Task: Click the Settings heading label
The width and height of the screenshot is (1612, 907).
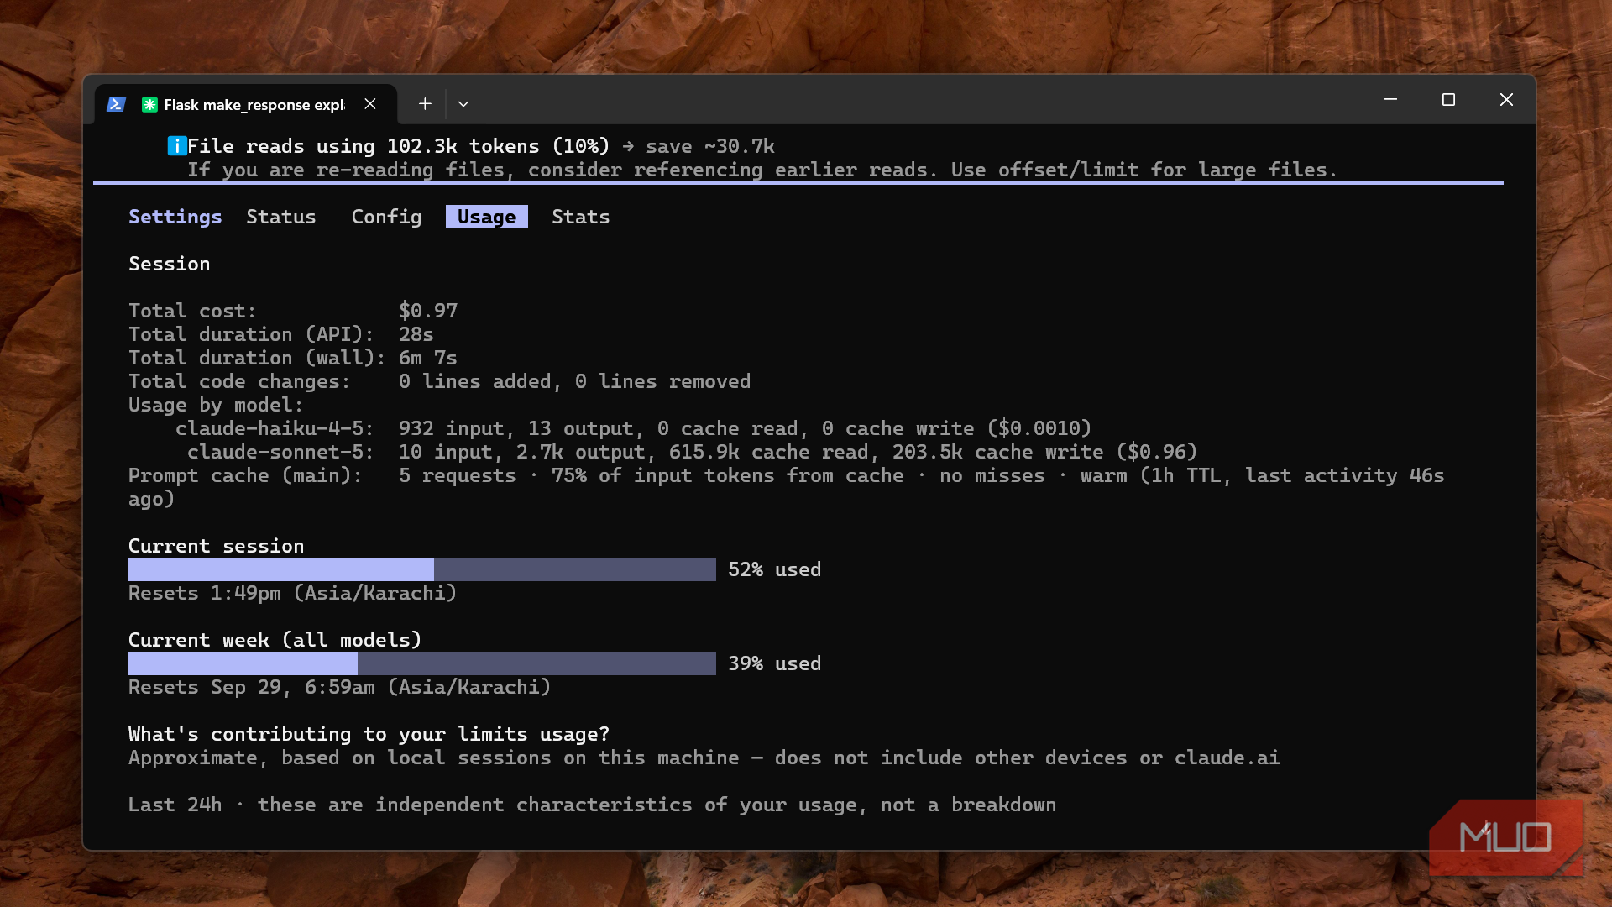Action: (175, 217)
